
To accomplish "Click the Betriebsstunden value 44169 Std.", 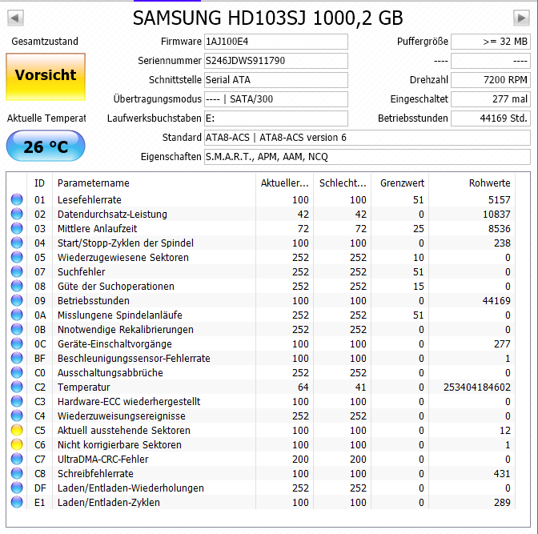I will [x=491, y=118].
